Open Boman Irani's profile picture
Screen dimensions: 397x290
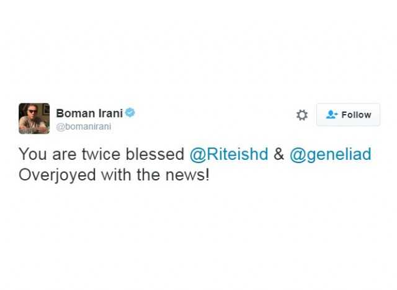(x=34, y=118)
